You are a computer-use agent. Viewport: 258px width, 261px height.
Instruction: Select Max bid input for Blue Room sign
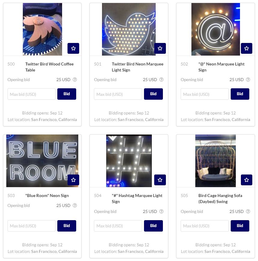pos(31,226)
